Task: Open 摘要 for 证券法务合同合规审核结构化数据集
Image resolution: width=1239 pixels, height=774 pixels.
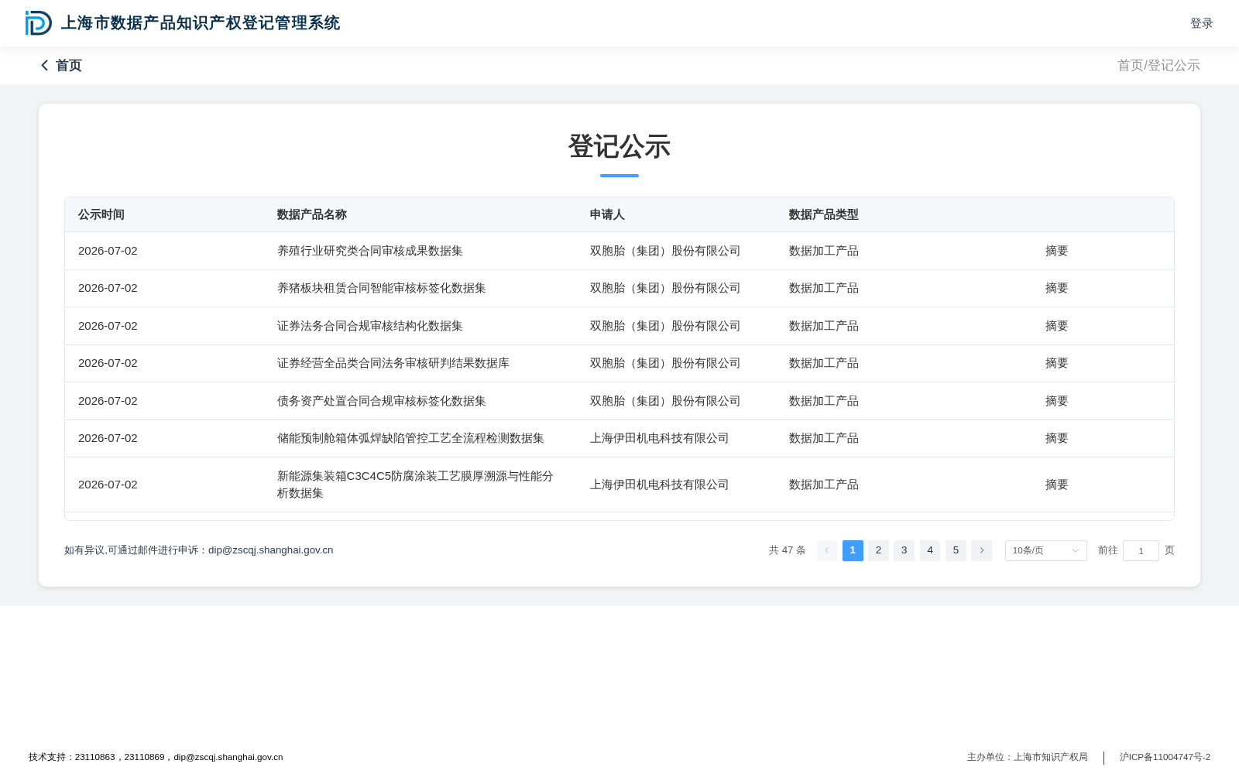Action: [1056, 326]
